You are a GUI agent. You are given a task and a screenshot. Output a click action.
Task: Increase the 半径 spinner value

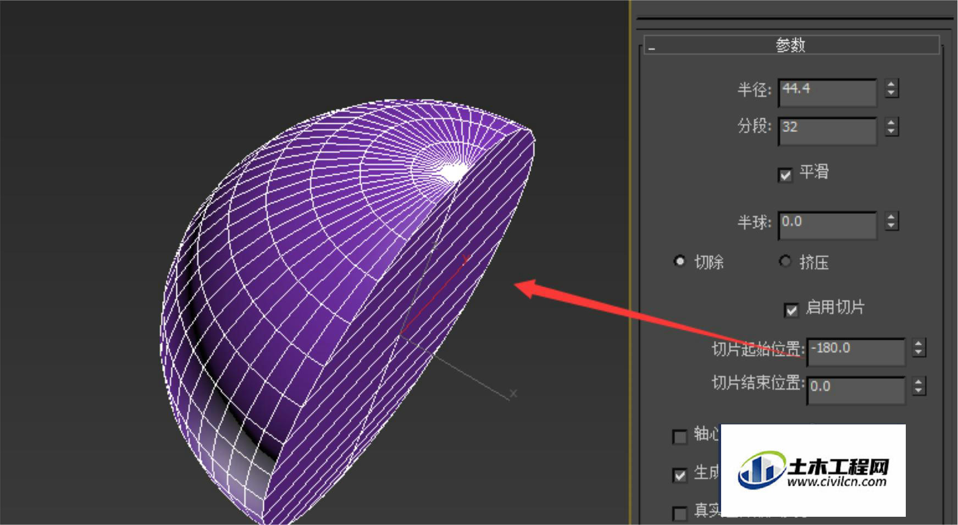coord(891,84)
